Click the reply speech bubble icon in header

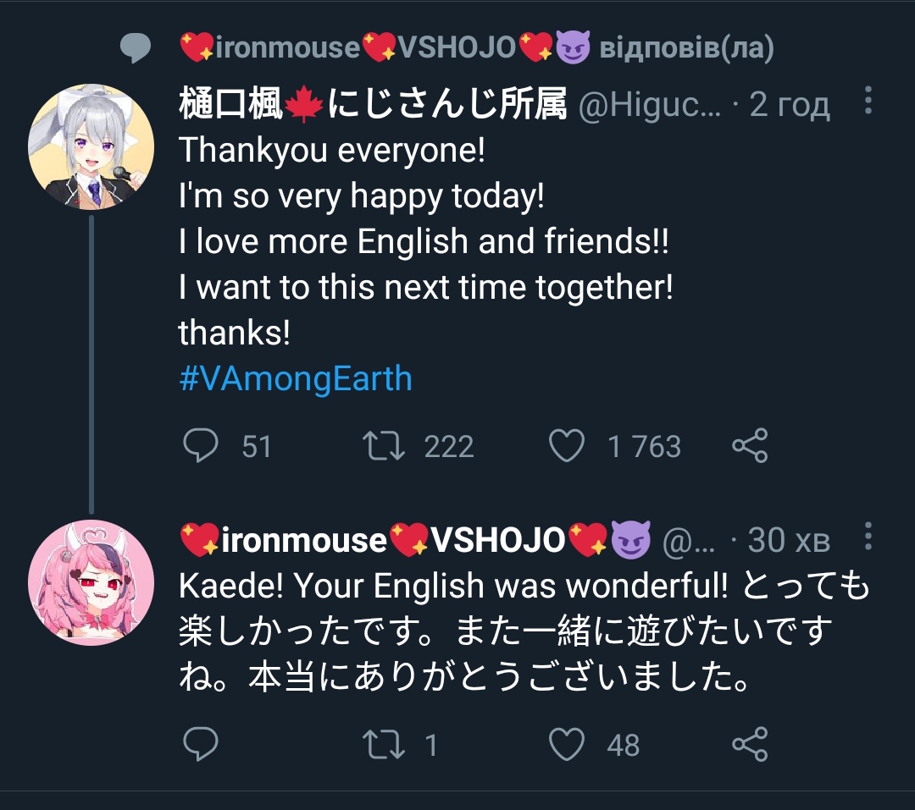click(136, 47)
